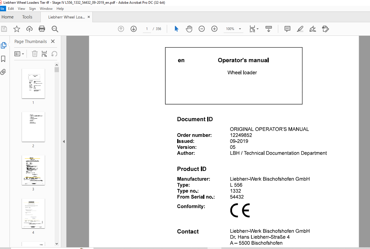370x249 pixels.
Task: Collapse the navigation pane with the arrow
Action: pyautogui.click(x=64, y=141)
